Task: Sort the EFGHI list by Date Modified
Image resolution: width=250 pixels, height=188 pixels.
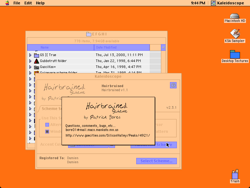Action: (x=122, y=48)
